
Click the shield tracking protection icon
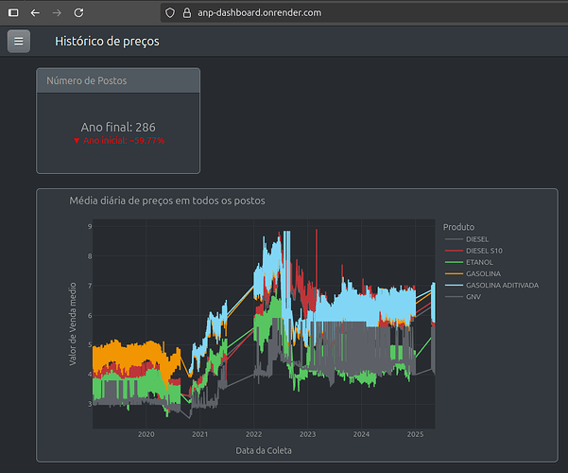coord(170,13)
